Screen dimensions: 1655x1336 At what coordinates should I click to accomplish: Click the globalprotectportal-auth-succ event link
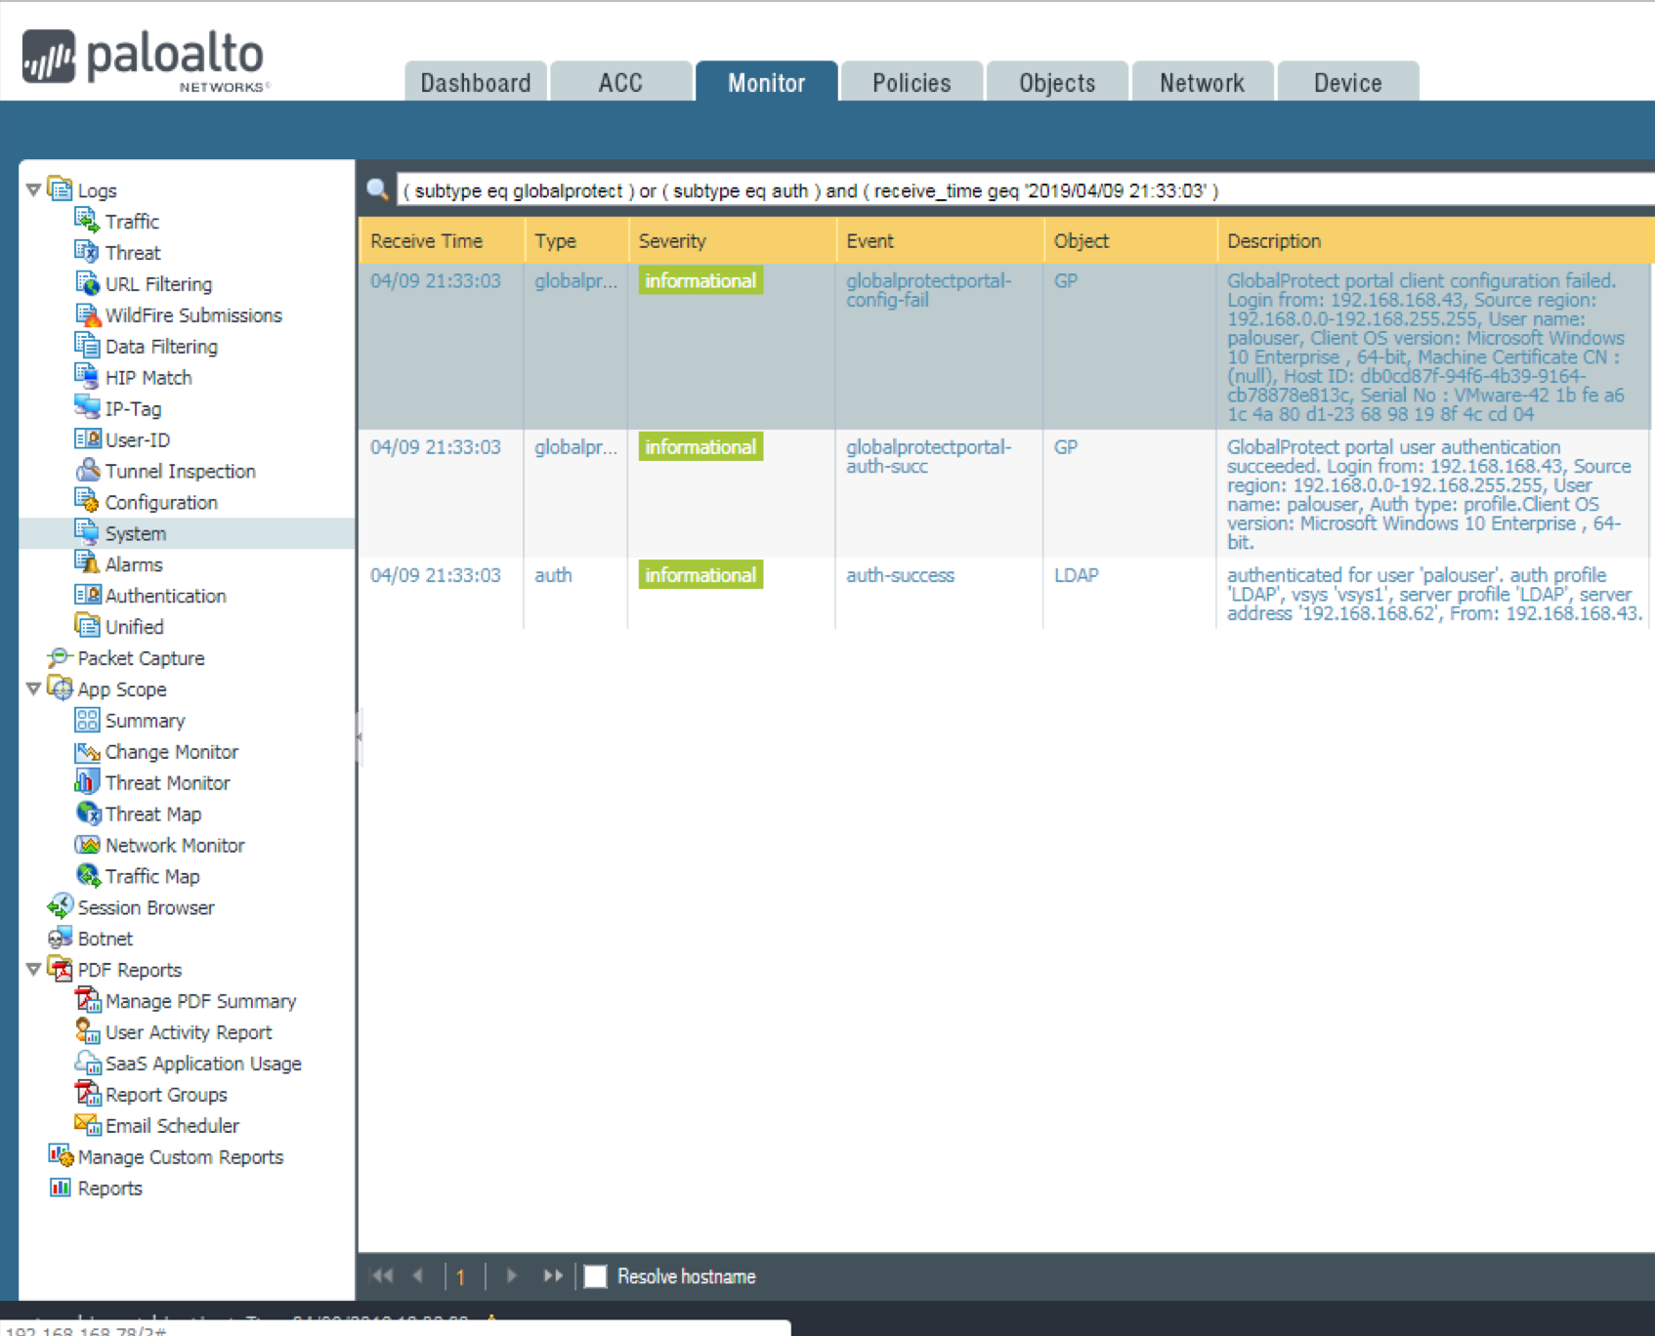928,456
